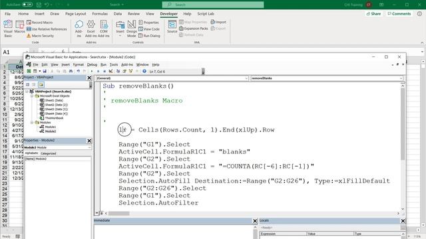Screen dimensions: 426x239
Task: Select Module1 in project tree
Action: [48, 127]
